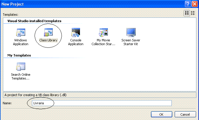Click 'Search Online Templates...' label
The width and height of the screenshot is (199, 120).
[21, 77]
